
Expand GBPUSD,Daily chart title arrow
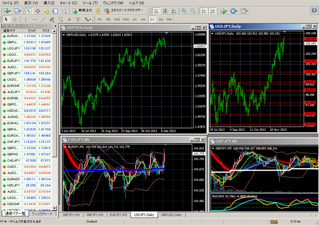point(64,35)
